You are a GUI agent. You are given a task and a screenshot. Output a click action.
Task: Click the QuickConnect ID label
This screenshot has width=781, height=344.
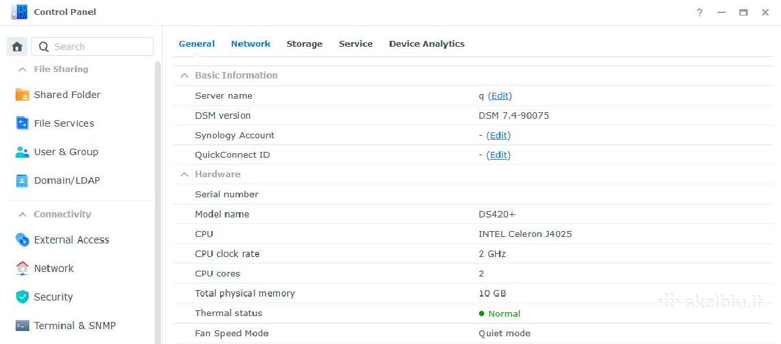232,155
